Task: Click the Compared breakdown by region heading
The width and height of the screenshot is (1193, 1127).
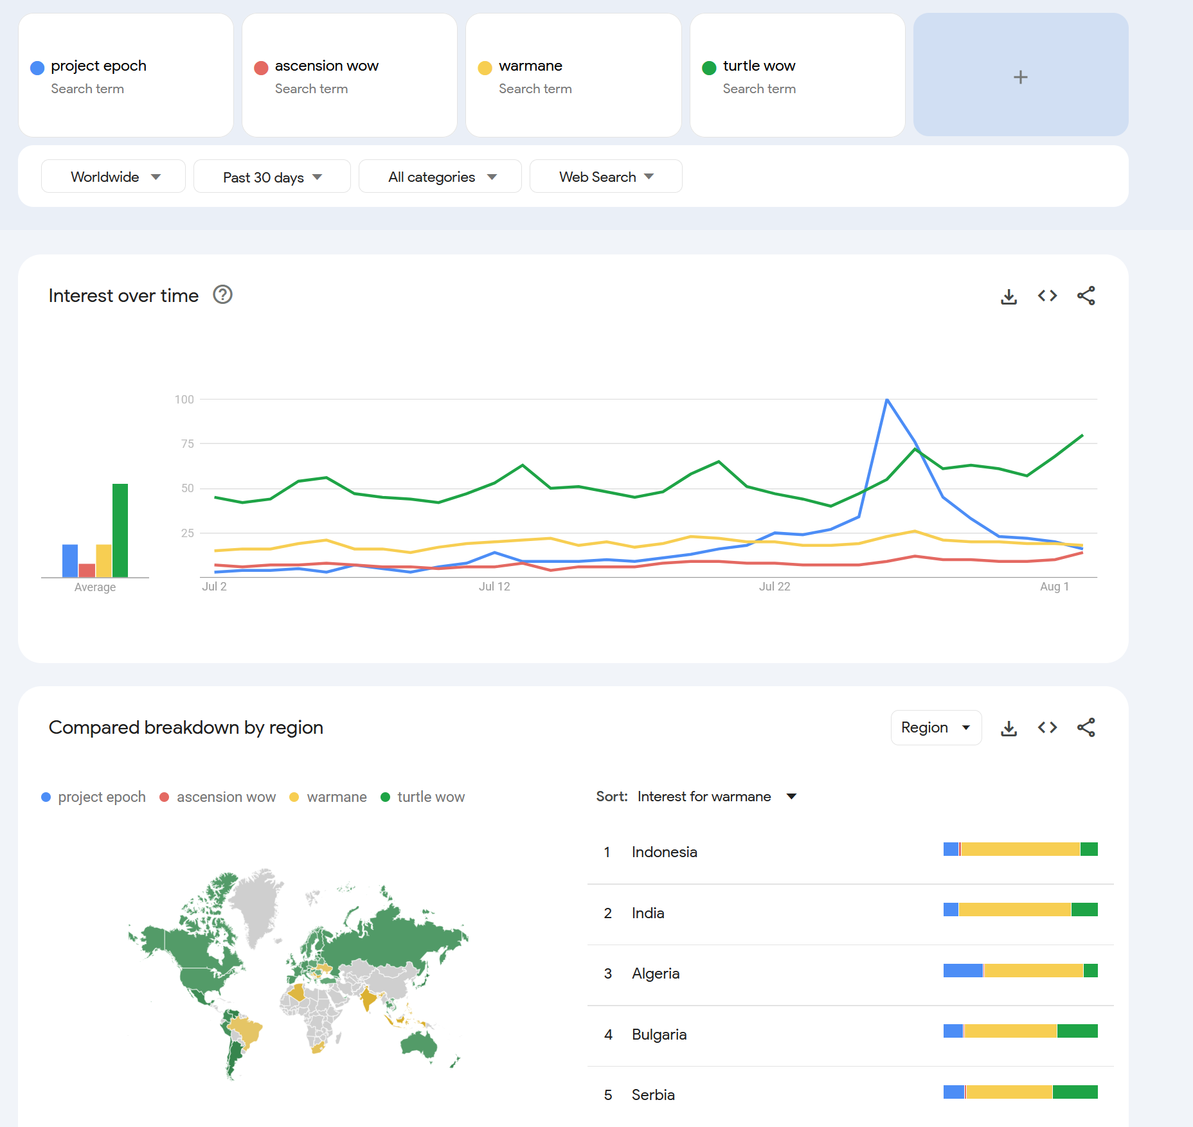Action: pos(186,727)
